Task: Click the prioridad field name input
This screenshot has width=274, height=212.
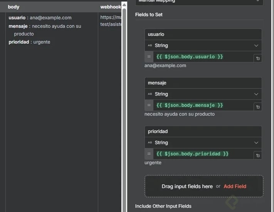Action: 203,131
